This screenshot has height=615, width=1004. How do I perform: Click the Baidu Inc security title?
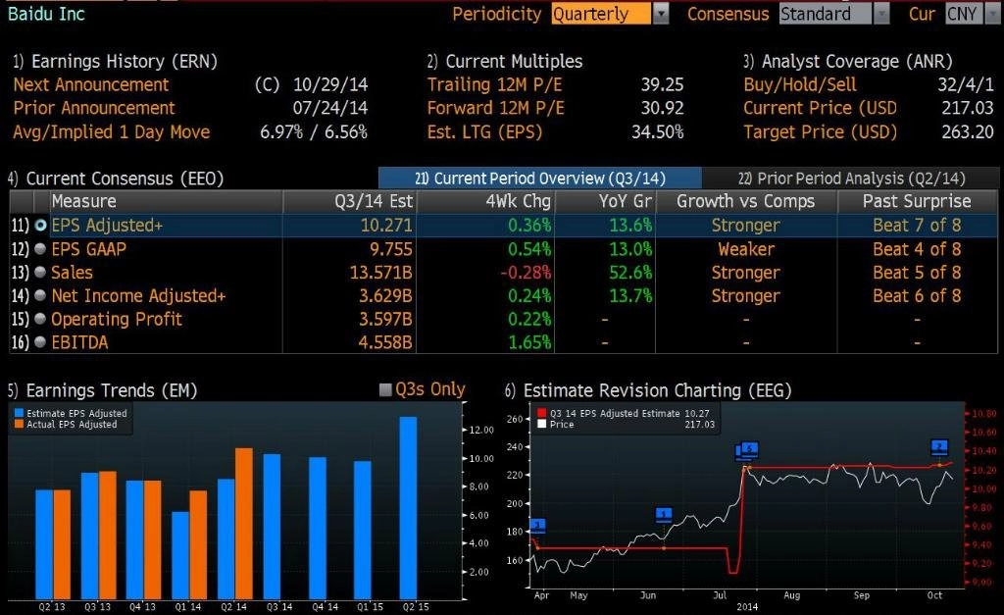point(46,14)
